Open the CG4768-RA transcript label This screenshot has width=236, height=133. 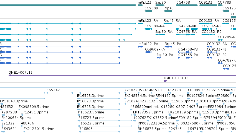pyautogui.click(x=186, y=32)
